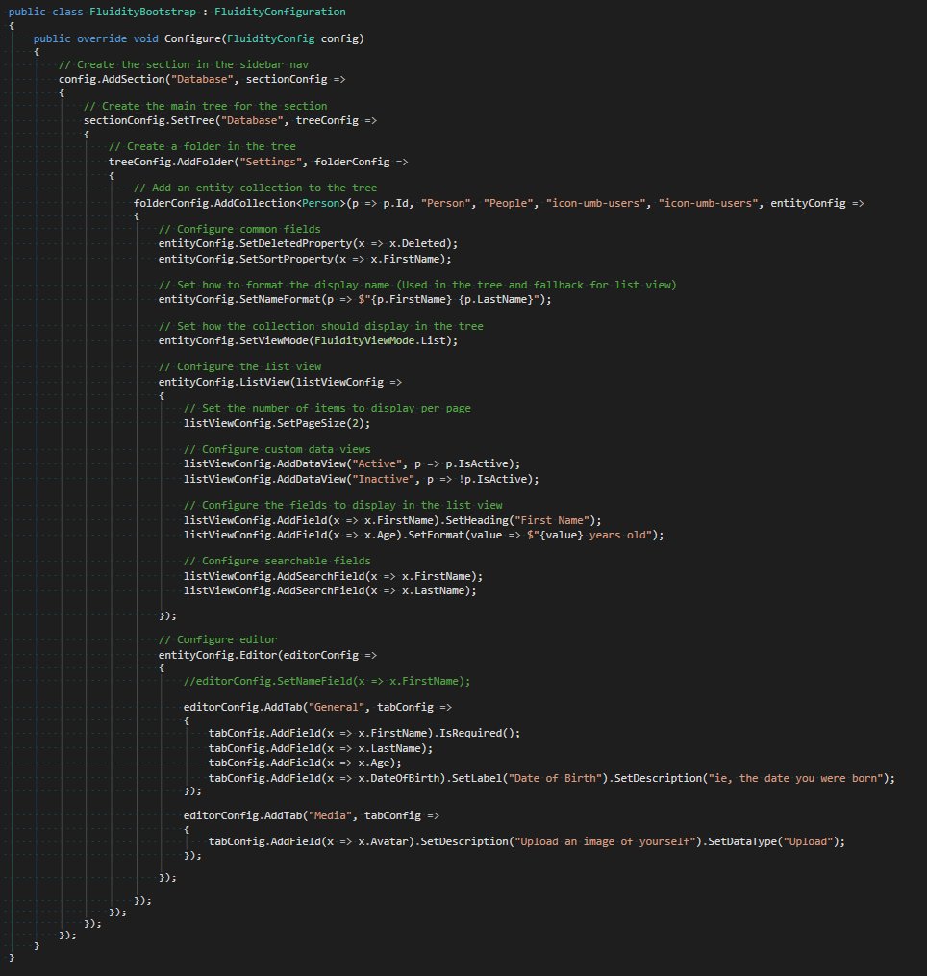This screenshot has height=976, width=927.
Task: Click the "Database" string in SetTree call
Action: pos(252,120)
